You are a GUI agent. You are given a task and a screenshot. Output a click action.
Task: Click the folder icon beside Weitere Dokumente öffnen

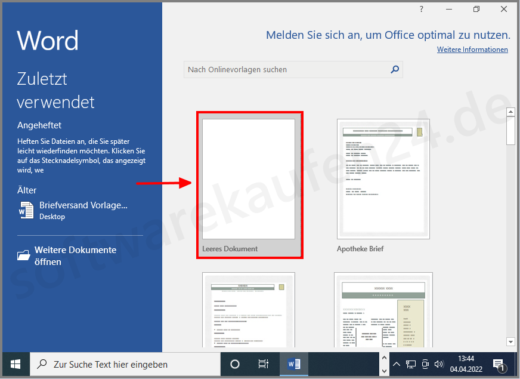tap(23, 254)
